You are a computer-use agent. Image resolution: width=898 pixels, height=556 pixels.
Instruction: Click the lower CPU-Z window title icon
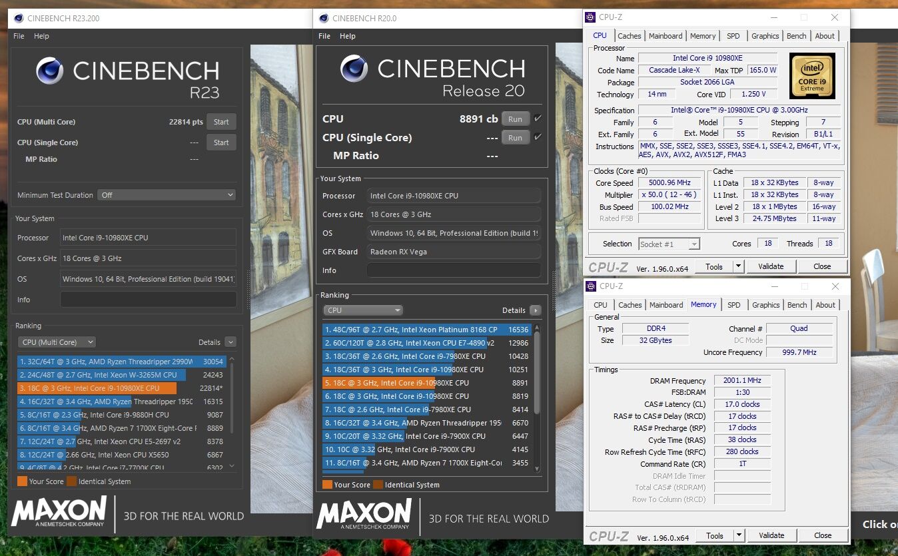[x=591, y=286]
